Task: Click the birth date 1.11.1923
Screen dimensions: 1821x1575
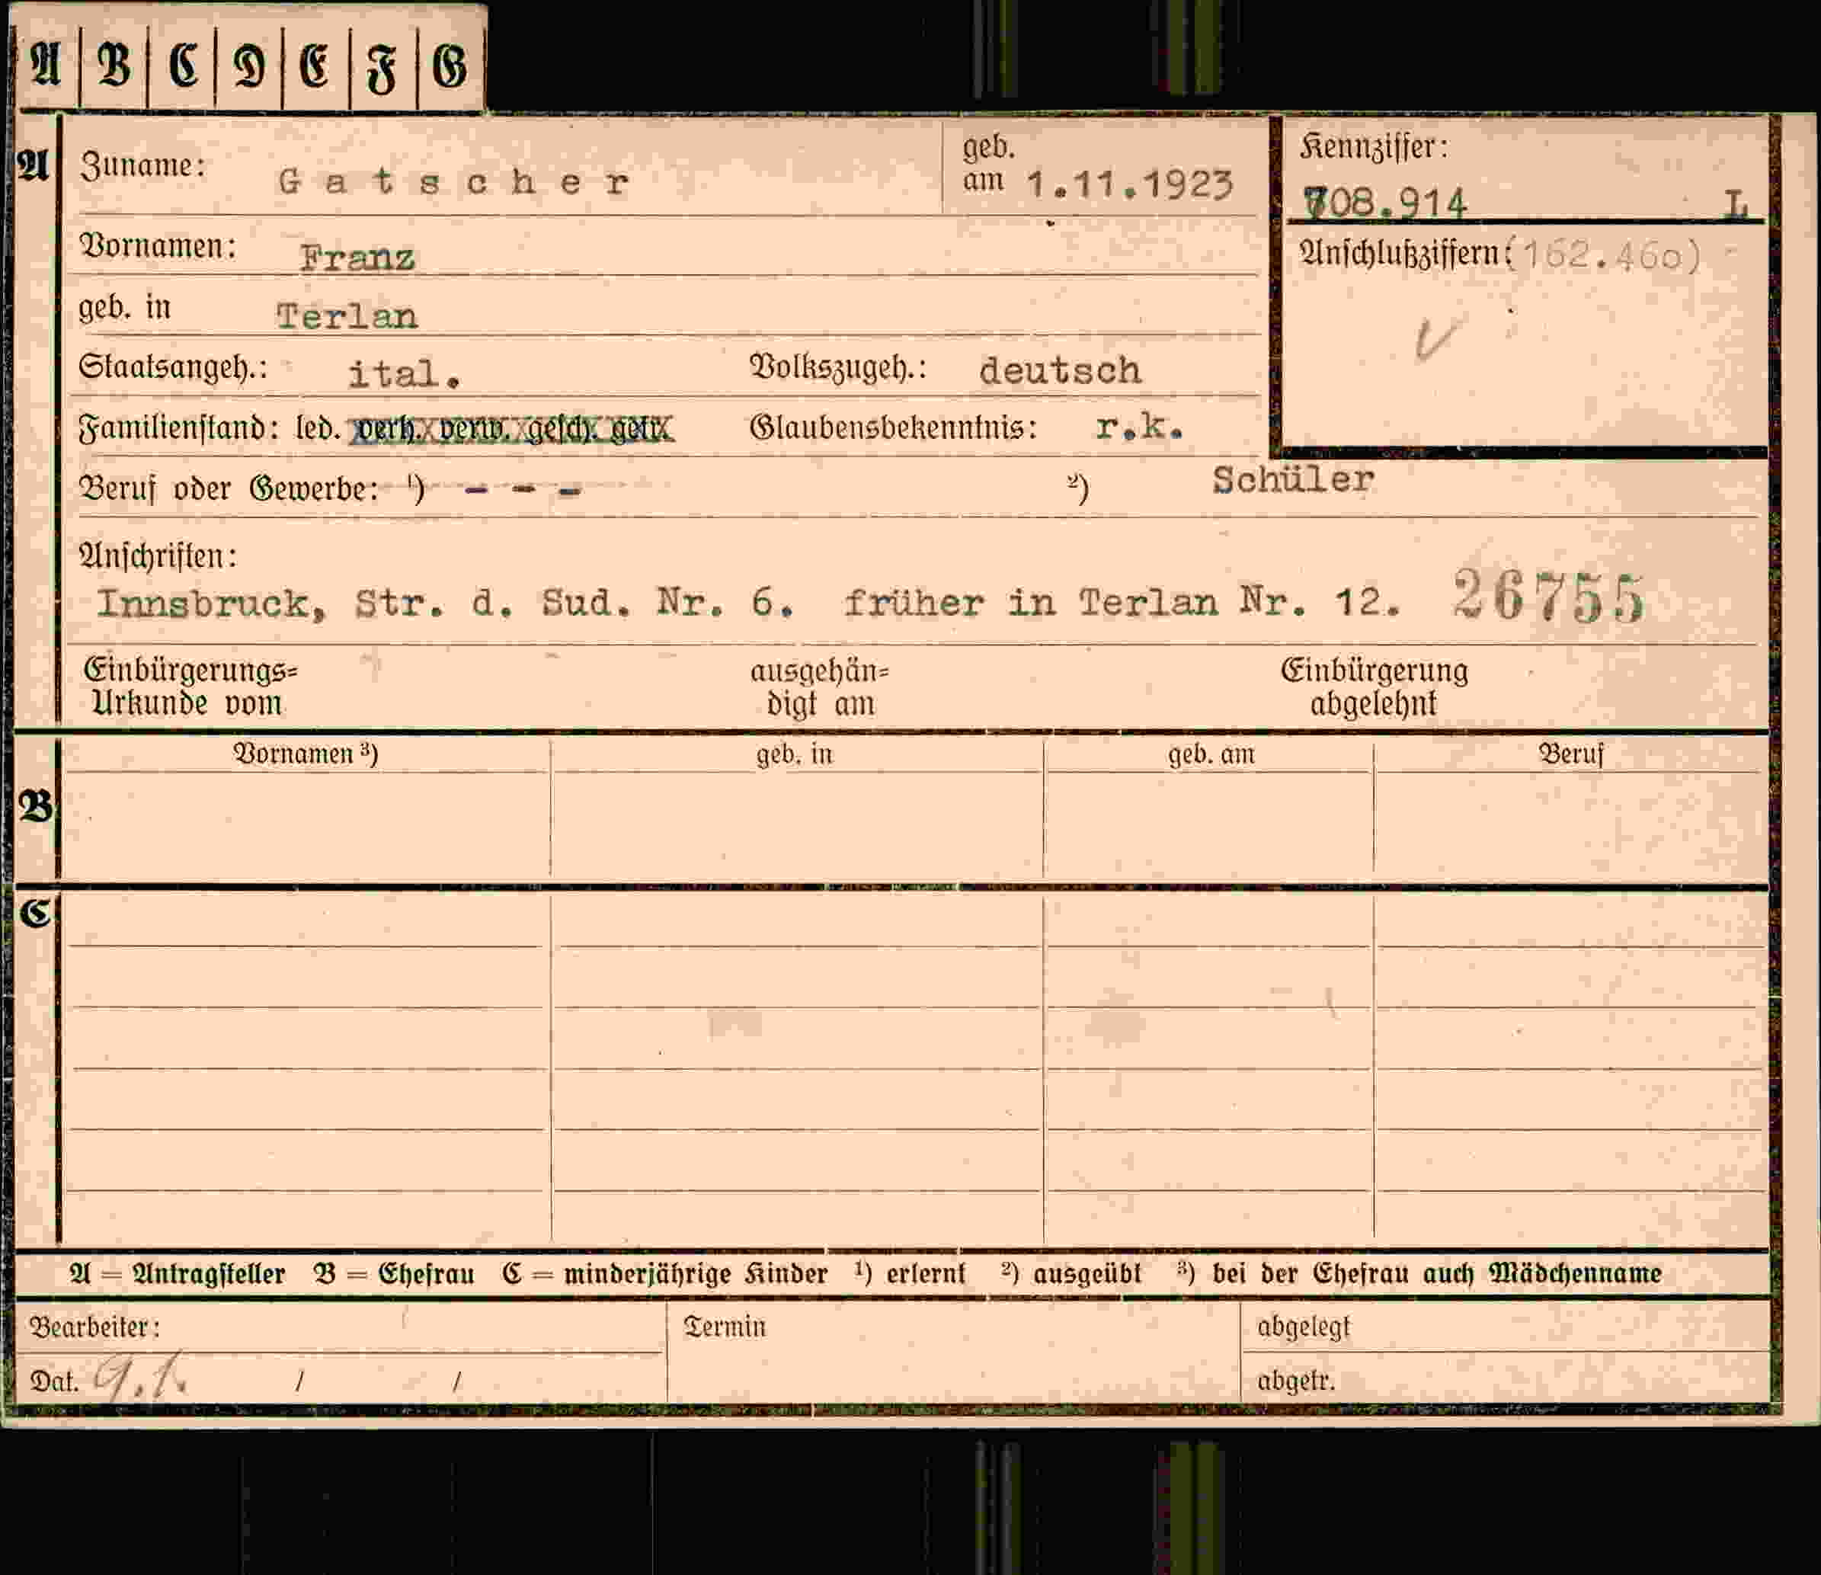Action: coord(1130,184)
